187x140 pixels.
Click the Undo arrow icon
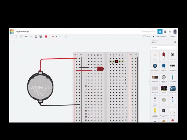pos(26,36)
